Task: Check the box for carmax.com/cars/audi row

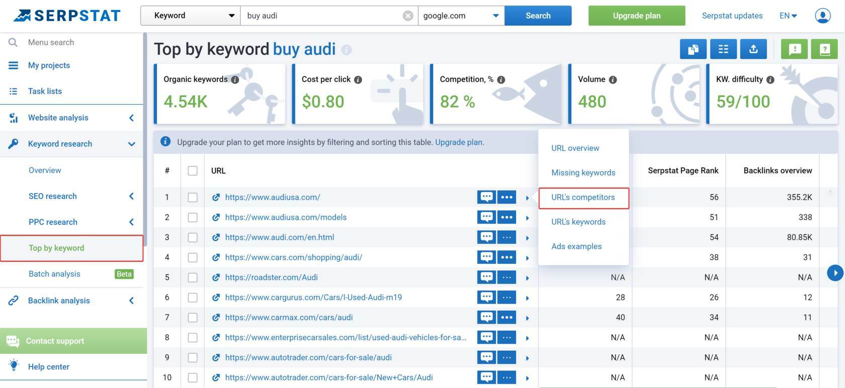Action: (193, 318)
